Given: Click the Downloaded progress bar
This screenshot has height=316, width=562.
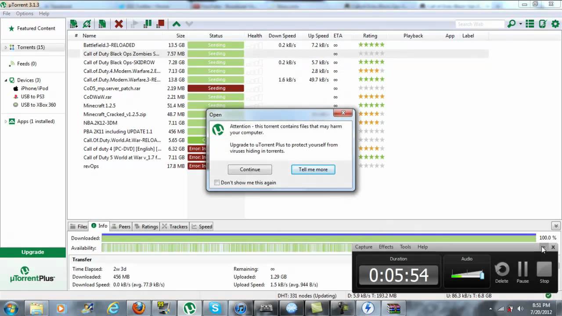Looking at the screenshot, I should [x=319, y=238].
